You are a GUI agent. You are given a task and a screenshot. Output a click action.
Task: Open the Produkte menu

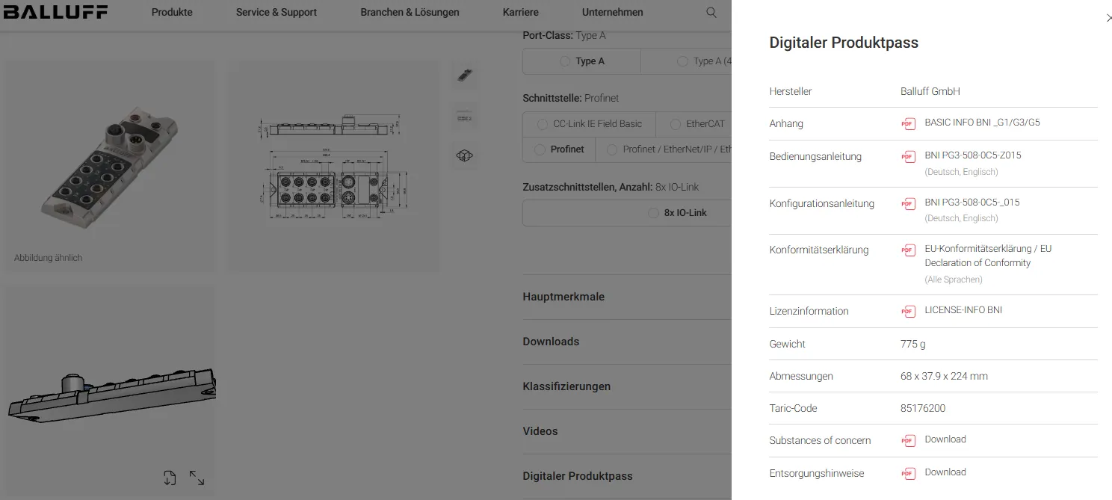click(x=172, y=13)
